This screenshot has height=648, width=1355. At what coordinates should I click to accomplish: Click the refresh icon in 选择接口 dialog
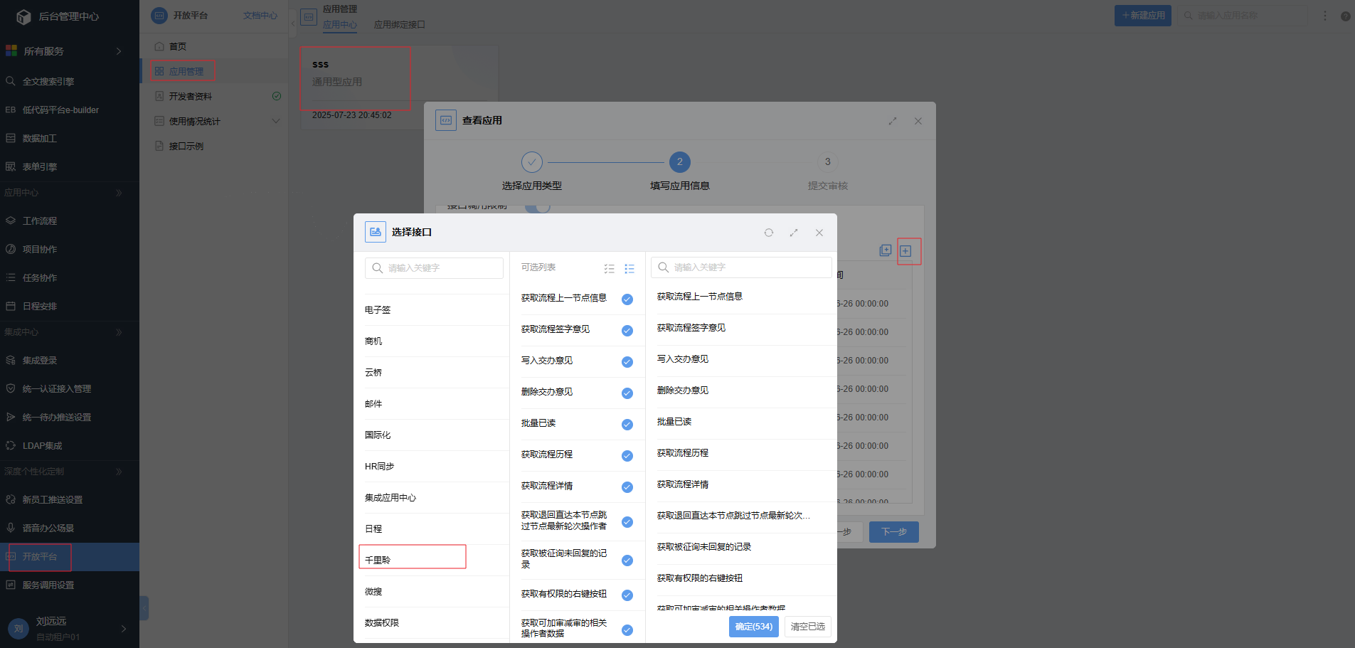768,233
